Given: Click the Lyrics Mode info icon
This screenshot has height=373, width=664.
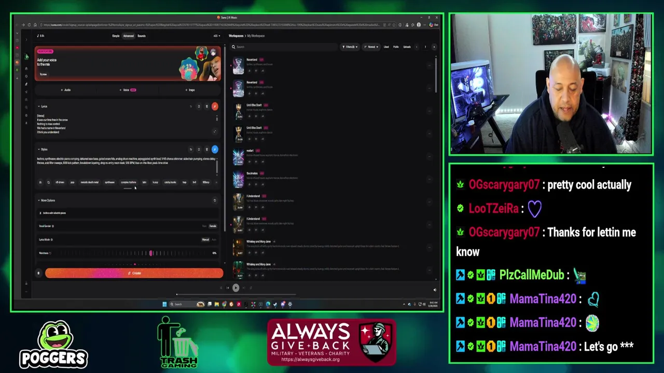Looking at the screenshot, I should (52, 240).
